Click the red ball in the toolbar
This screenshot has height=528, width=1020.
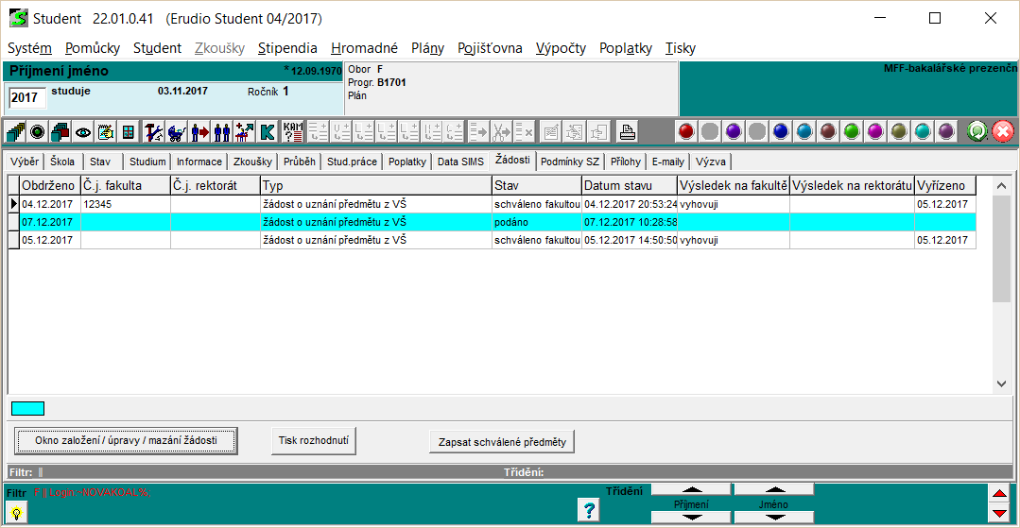pos(686,131)
